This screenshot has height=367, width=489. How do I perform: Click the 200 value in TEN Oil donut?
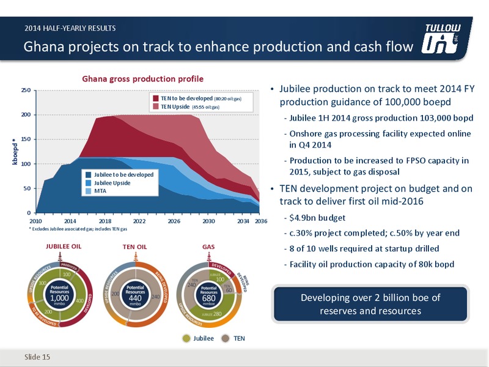[116, 294]
